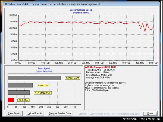
Task: Click the 0 MB/s axis label
Action: tap(14, 60)
